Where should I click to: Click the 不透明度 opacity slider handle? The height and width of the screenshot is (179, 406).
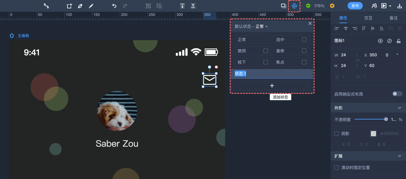386,119
